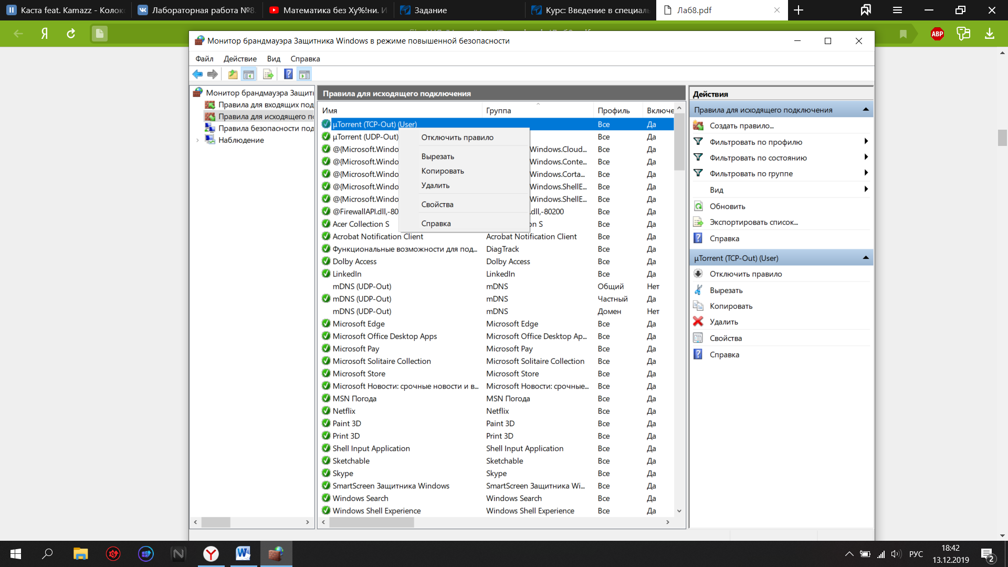Choose Вырезать in context menu

464,156
